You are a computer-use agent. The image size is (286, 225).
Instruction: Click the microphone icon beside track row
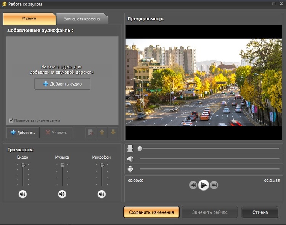[130, 169]
